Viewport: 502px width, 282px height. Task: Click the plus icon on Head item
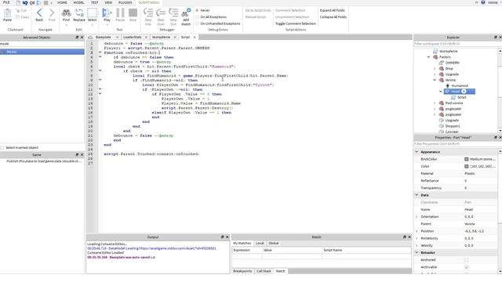[464, 92]
